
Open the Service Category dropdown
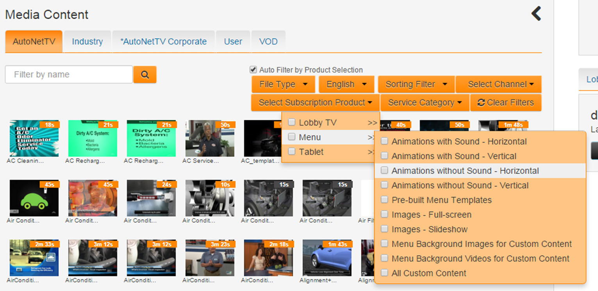coord(425,103)
